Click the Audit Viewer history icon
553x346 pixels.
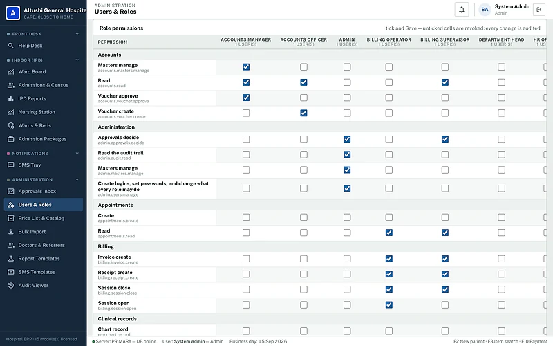(x=11, y=285)
